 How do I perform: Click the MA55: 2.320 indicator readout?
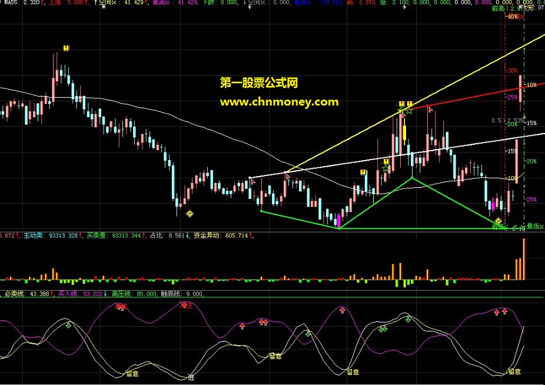(22, 2)
